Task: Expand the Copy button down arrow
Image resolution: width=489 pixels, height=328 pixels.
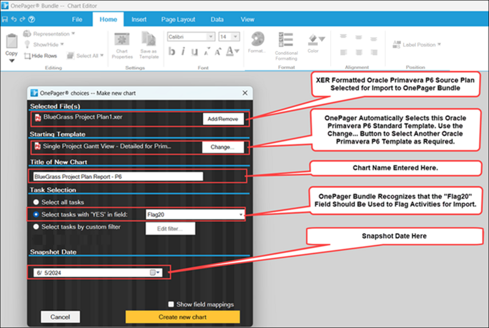Action: (12, 60)
